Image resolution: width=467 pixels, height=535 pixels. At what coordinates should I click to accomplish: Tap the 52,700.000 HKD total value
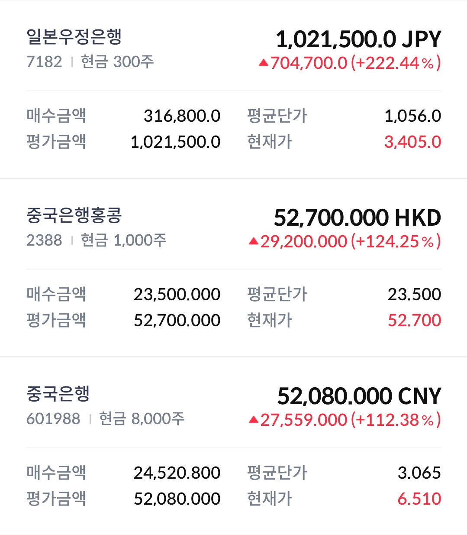(x=357, y=218)
